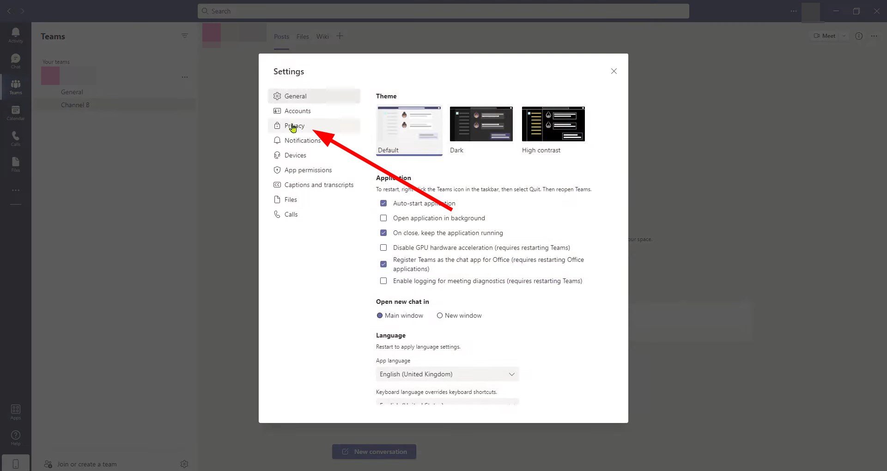Open the Activity bell icon
Screen dimensions: 887x471
pyautogui.click(x=15, y=35)
